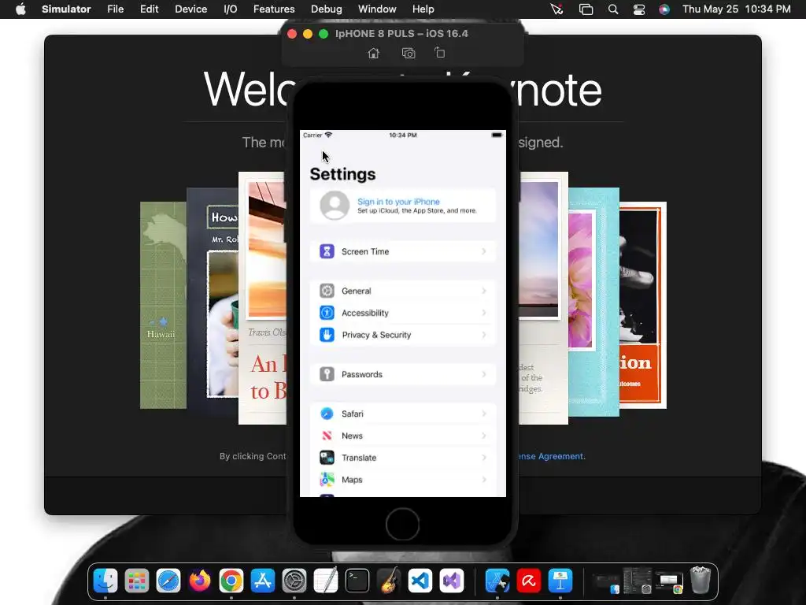
Task: Expand General row chevron
Action: point(484,291)
